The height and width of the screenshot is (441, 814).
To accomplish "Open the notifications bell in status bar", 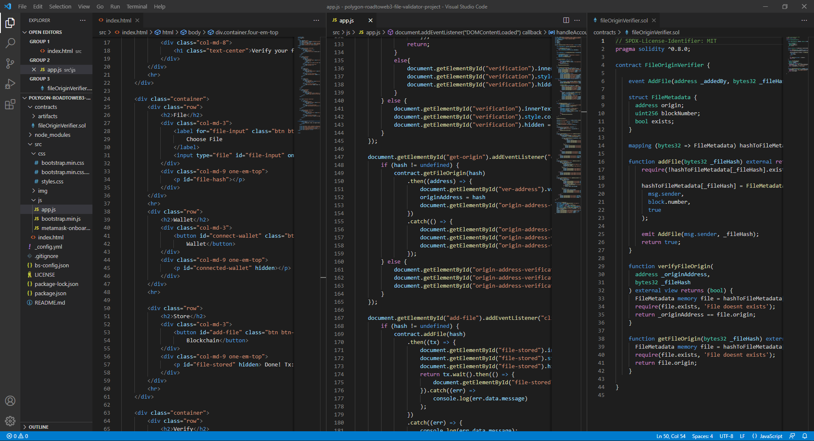I will [804, 436].
